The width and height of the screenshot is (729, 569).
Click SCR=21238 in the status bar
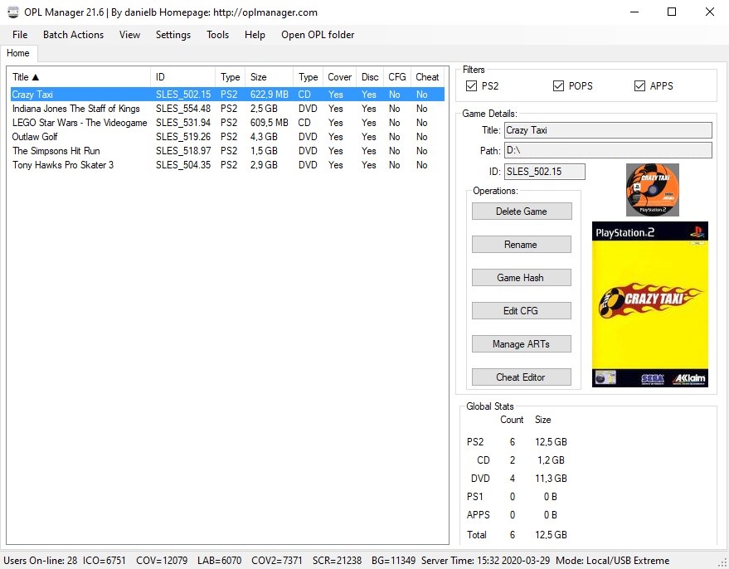(337, 561)
